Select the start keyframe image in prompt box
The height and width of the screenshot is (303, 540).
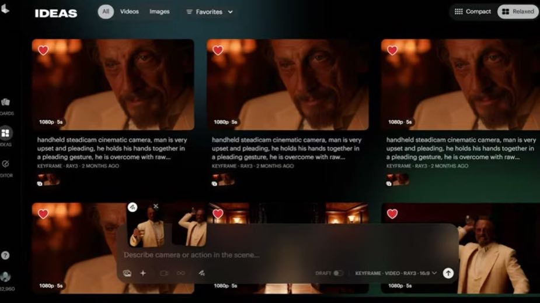point(147,226)
